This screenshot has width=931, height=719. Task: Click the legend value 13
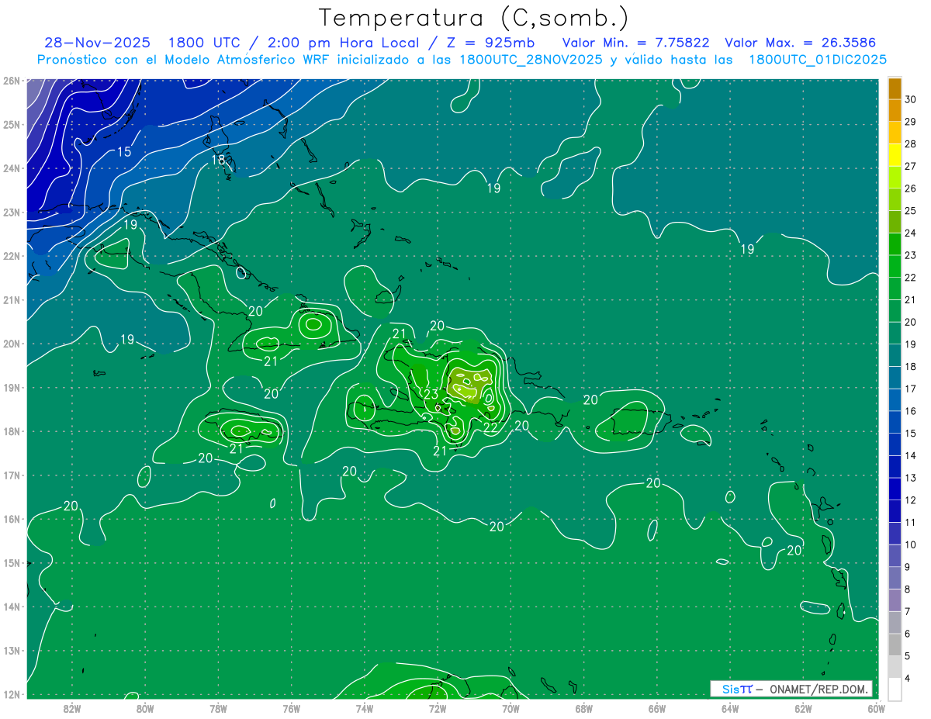click(910, 478)
